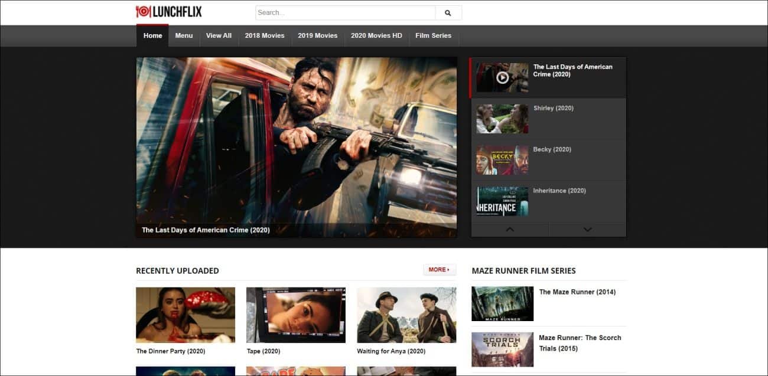Screen dimensions: 768x376
Task: Show previous slider items with up chevron
Action: click(x=510, y=230)
